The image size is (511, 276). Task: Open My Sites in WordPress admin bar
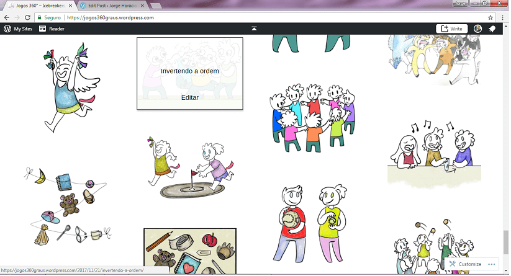(x=18, y=29)
